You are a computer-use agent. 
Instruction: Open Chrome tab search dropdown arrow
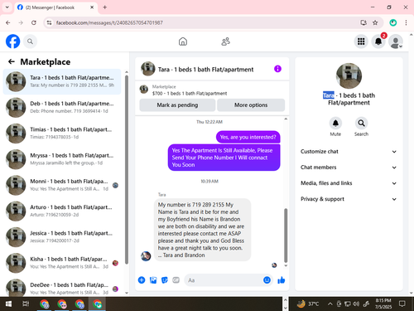tap(7, 7)
